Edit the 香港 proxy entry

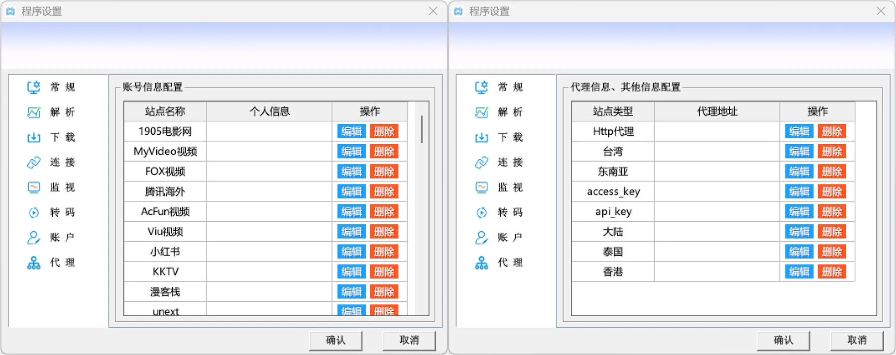(799, 271)
